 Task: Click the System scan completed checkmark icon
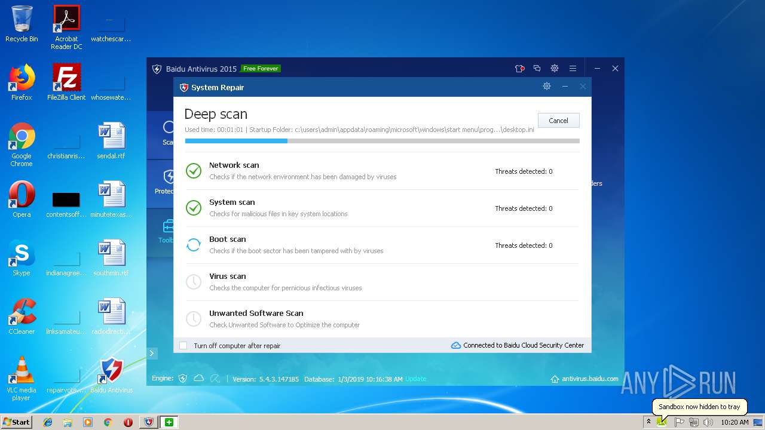point(194,208)
